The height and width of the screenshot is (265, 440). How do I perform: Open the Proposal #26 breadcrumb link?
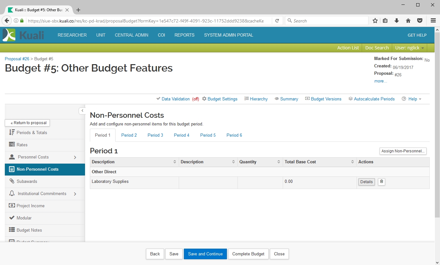point(17,59)
